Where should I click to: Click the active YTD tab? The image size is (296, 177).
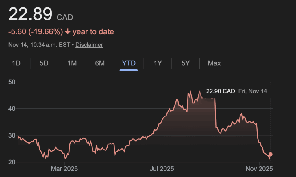129,63
